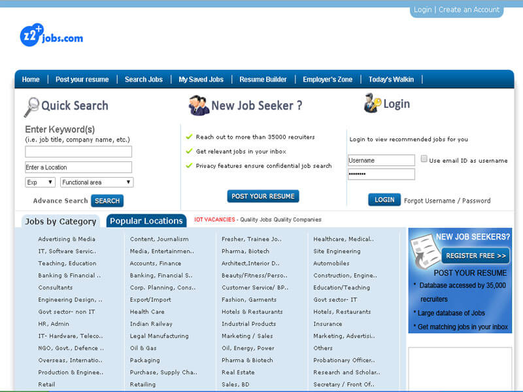Open Real Estate category
This screenshot has width=523, height=392.
point(238,372)
